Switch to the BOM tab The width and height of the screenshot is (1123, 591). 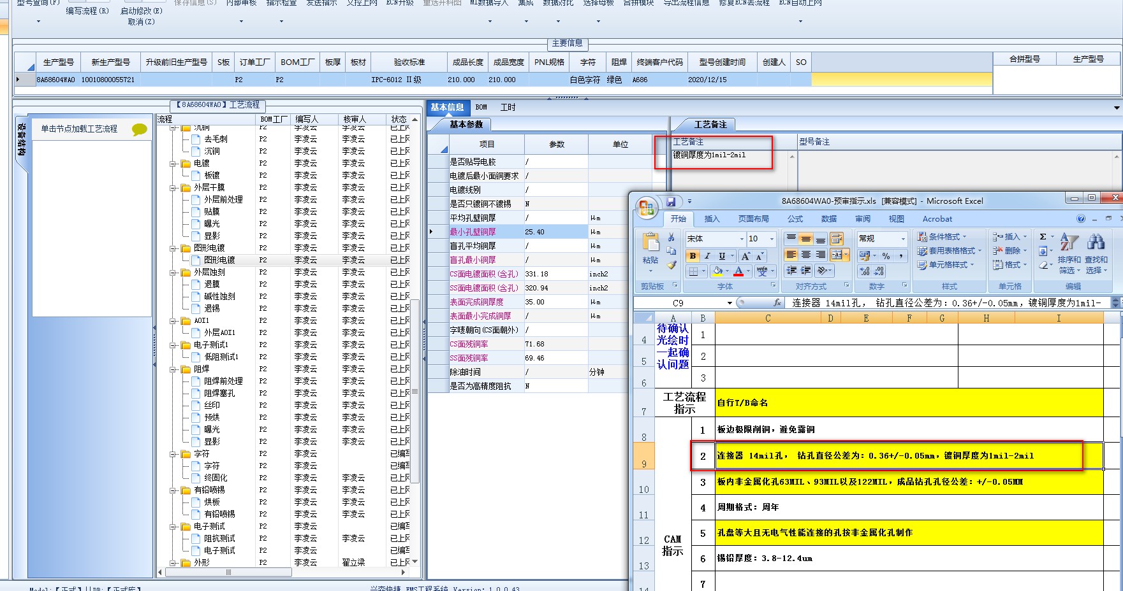481,107
